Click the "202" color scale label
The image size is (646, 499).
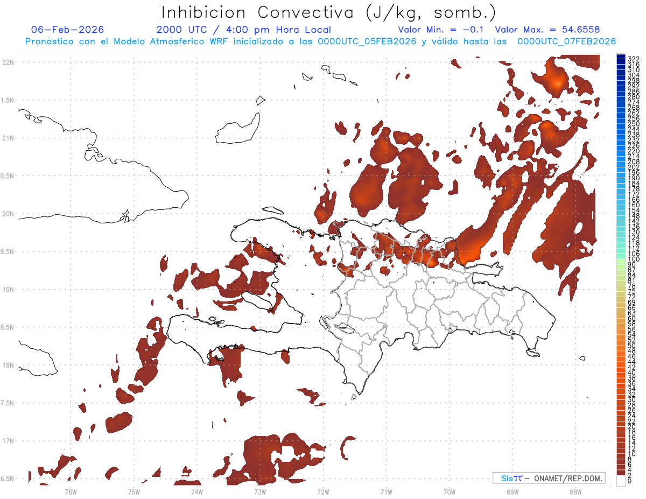click(634, 167)
